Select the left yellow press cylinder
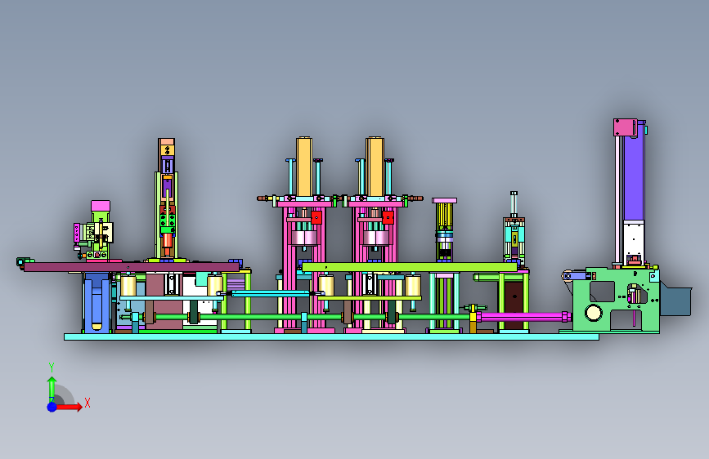709x459 pixels. coord(304,167)
